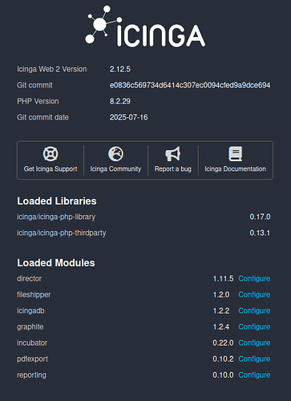291x401 pixels.
Task: Click the incubator module name
Action: [32, 342]
